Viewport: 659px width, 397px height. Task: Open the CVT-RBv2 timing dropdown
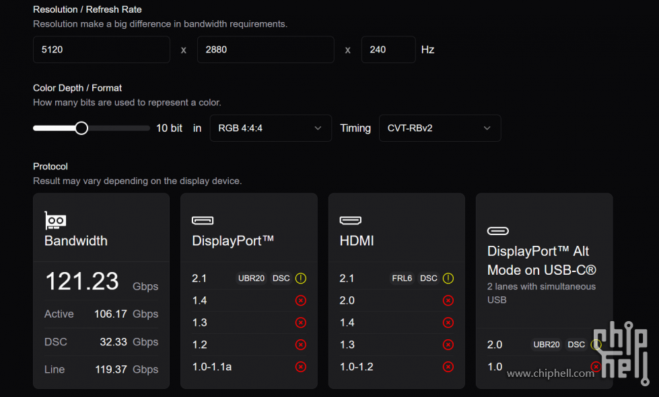tap(440, 128)
